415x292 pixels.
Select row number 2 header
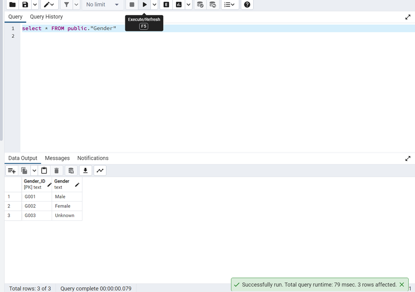click(13, 206)
